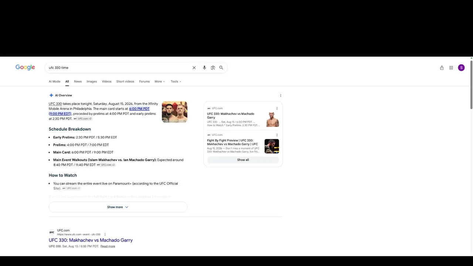
Task: Click the ufc.com event URL breadcrumb
Action: coord(79,235)
